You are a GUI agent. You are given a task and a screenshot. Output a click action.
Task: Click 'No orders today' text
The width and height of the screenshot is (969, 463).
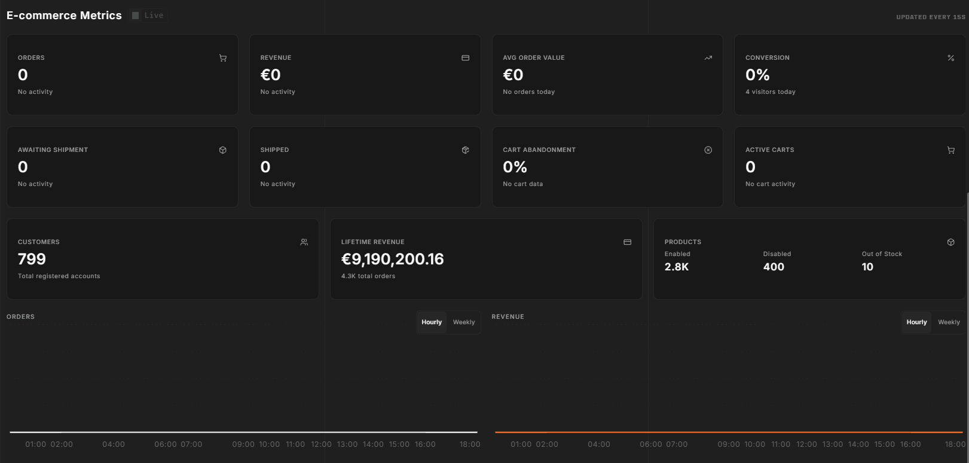coord(529,92)
